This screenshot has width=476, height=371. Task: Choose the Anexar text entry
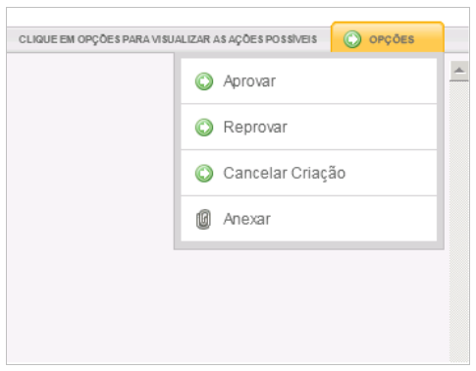247,219
